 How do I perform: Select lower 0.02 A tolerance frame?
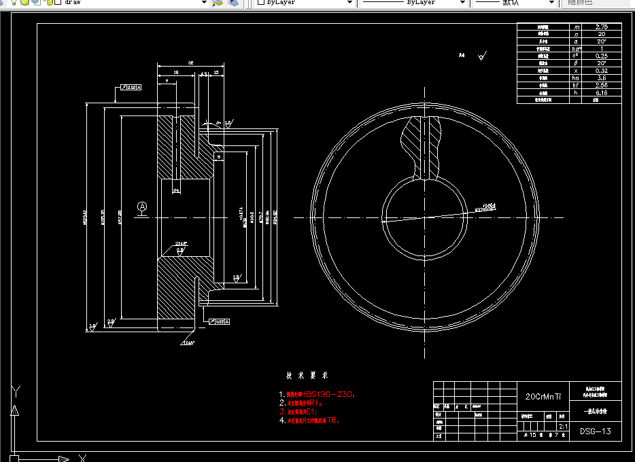tap(219, 321)
